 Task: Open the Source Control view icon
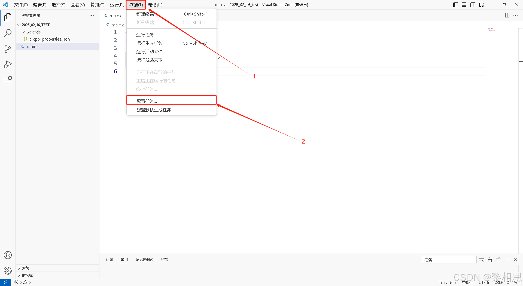click(x=8, y=49)
